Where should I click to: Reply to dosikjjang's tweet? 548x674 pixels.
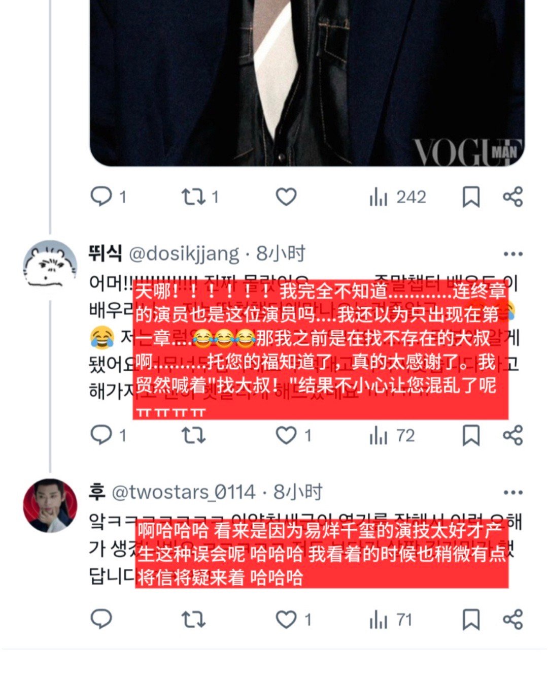101,435
